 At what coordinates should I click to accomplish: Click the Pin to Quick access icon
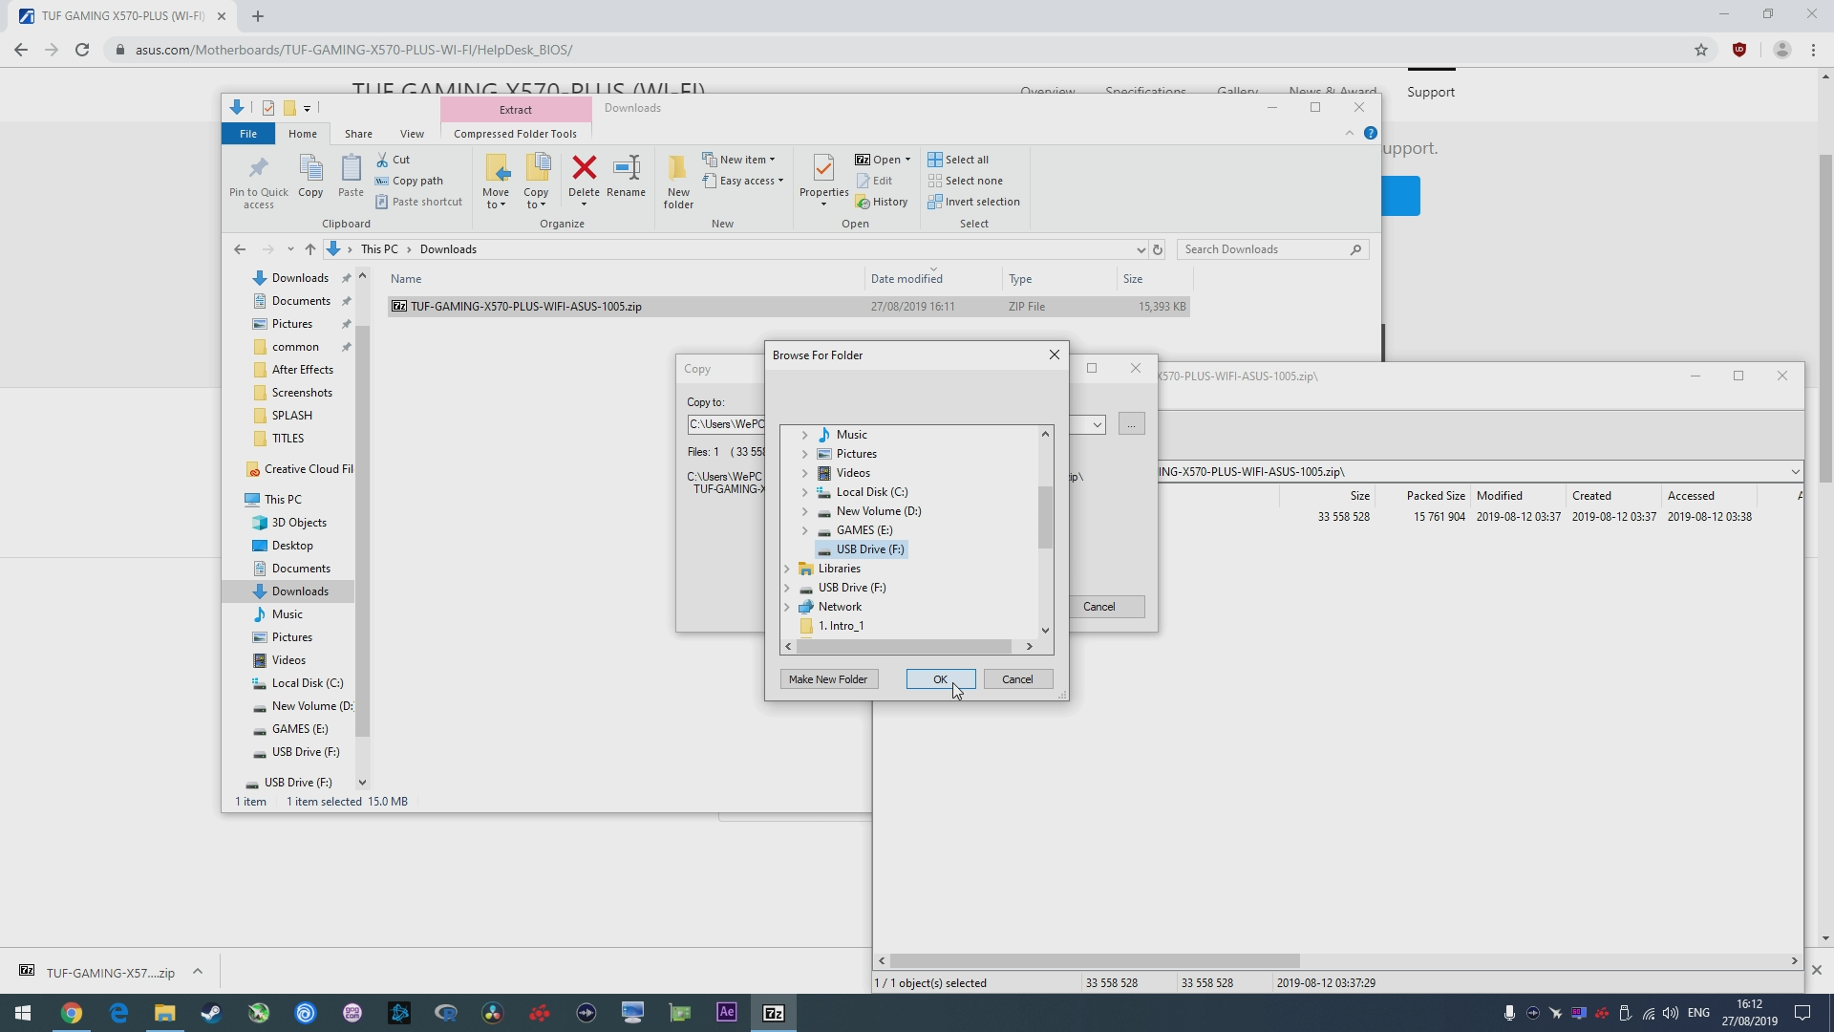(x=258, y=182)
